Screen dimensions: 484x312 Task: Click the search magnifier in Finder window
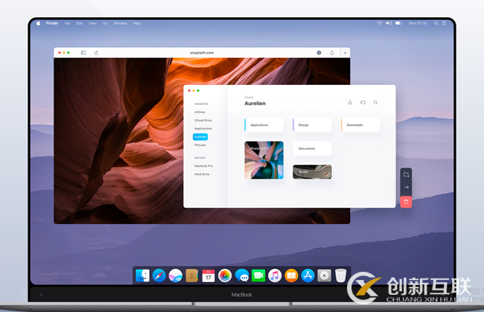[375, 102]
